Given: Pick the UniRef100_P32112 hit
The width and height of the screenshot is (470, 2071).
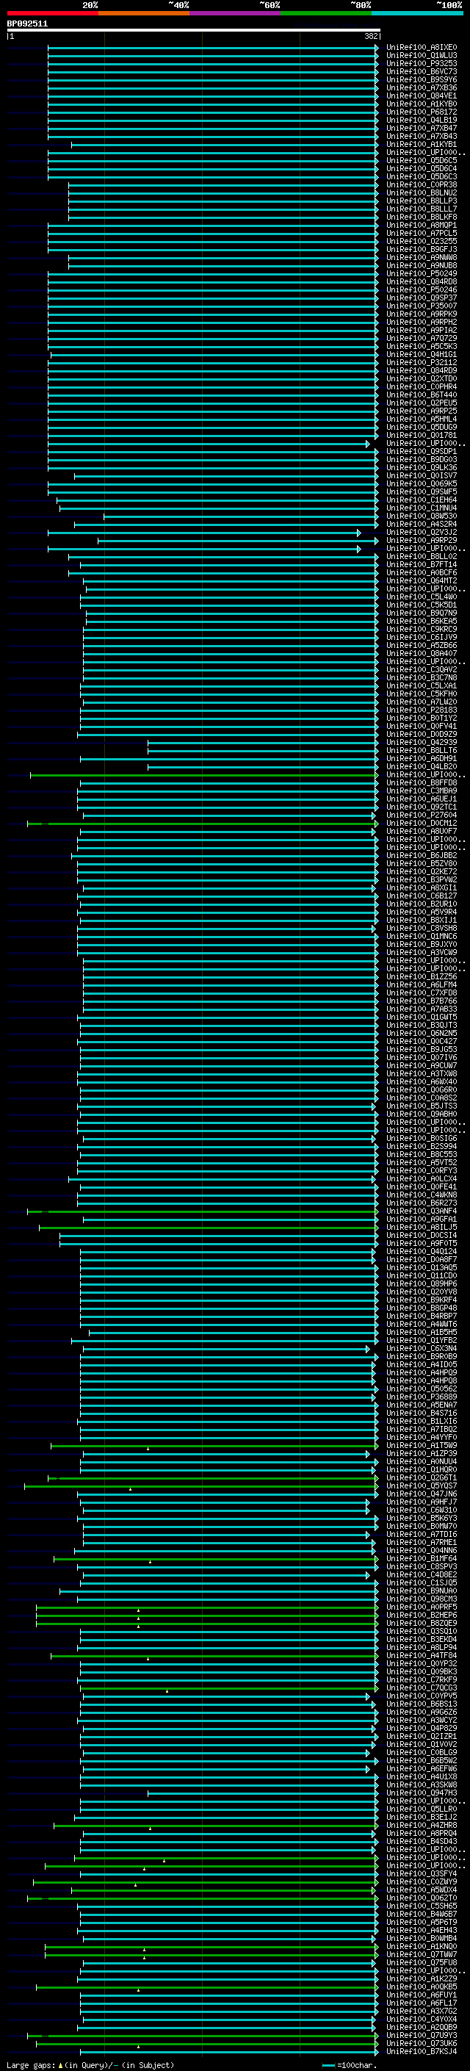Looking at the screenshot, I should click(422, 363).
